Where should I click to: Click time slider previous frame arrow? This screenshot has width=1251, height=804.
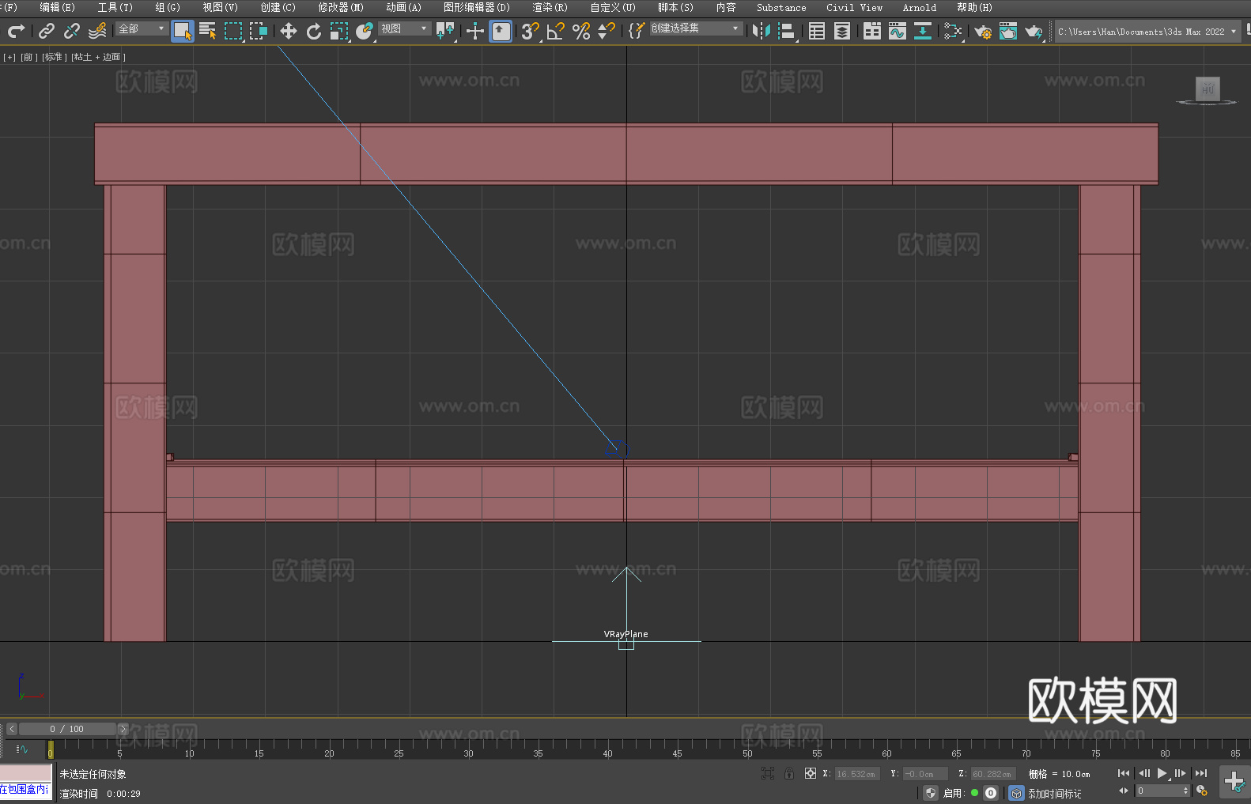[x=12, y=729]
